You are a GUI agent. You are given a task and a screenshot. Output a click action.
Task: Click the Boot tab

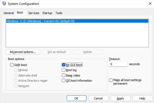20,12
